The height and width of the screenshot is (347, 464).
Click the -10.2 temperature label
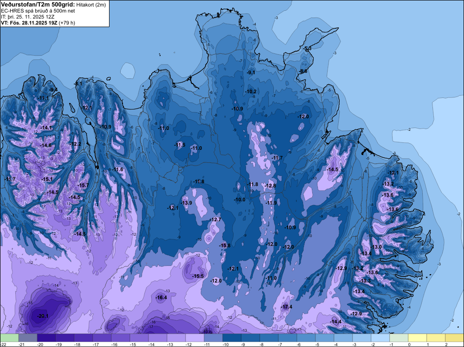[251, 92]
